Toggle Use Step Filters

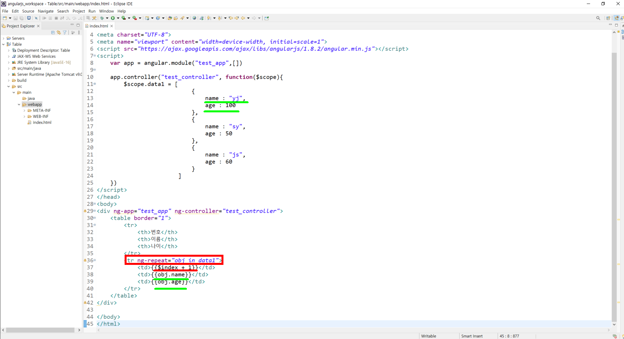pos(94,18)
